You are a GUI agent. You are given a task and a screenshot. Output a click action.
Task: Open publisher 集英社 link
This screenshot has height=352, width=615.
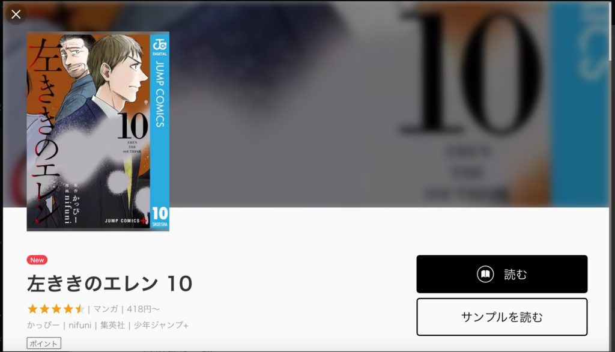click(112, 326)
